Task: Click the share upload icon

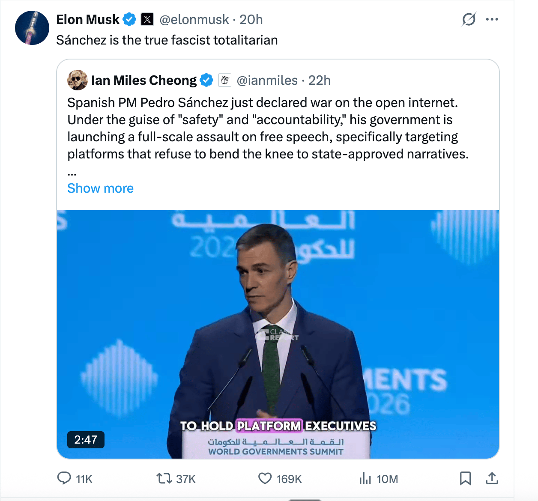Action: [x=492, y=478]
